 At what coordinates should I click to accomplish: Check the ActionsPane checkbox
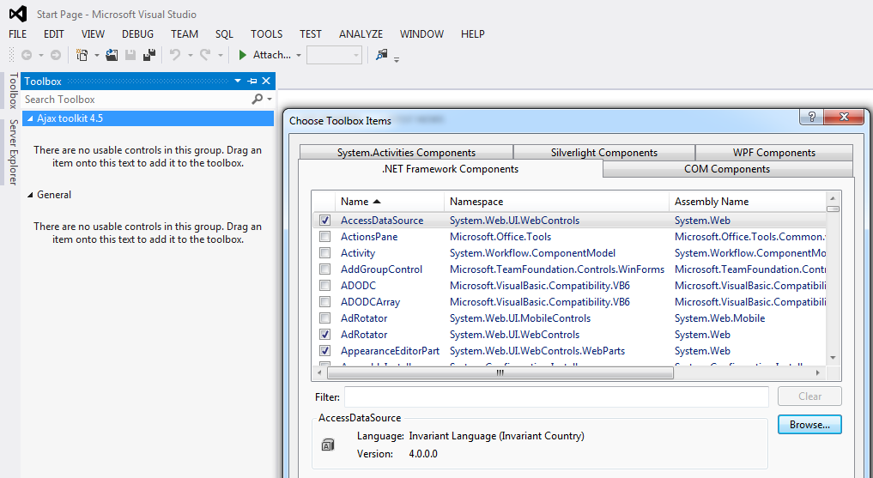tap(324, 237)
